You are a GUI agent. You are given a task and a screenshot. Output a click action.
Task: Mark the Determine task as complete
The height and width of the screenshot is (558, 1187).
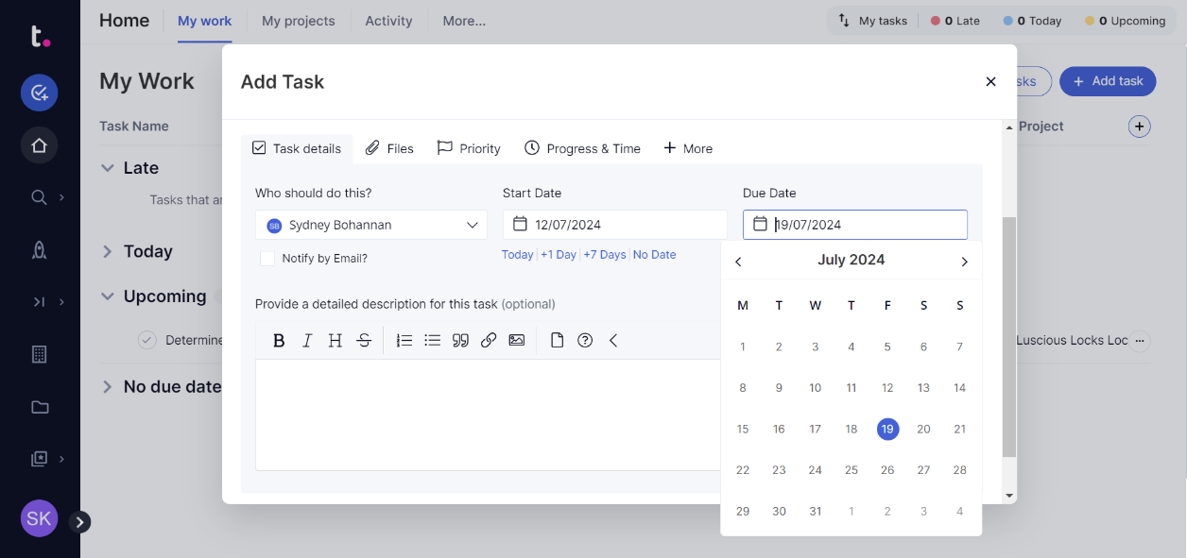coord(146,340)
